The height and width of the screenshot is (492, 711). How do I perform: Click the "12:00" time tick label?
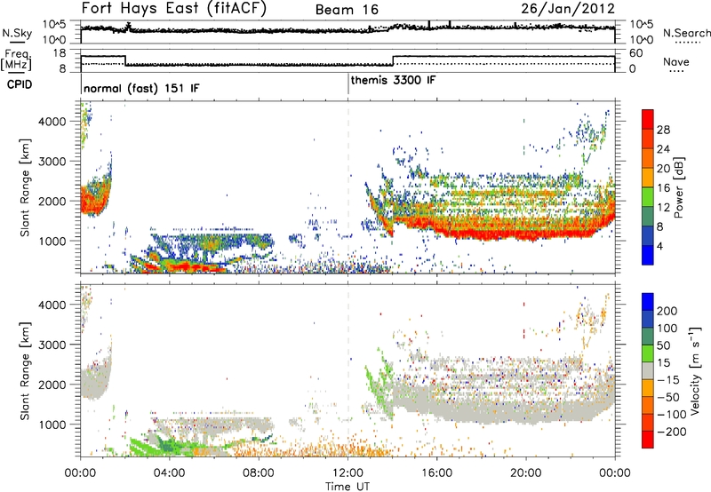coord(348,473)
